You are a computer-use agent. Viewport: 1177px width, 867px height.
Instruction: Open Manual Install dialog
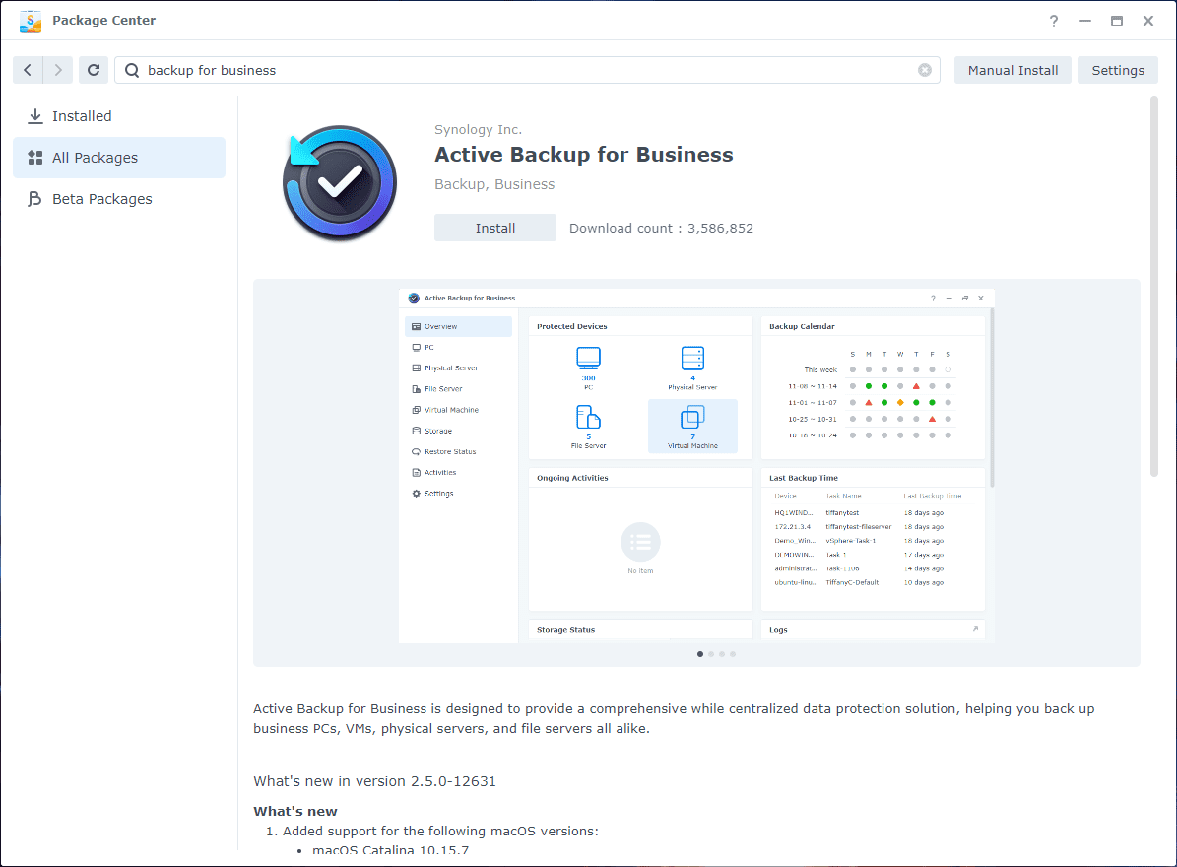1013,70
